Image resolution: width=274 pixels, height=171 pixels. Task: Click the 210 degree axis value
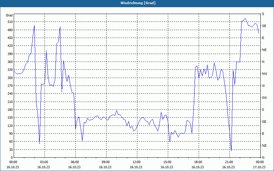(x=10, y=102)
